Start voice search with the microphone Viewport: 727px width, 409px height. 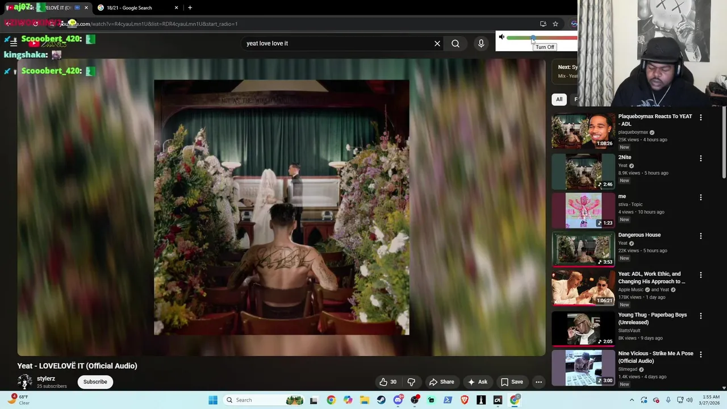pos(481,43)
